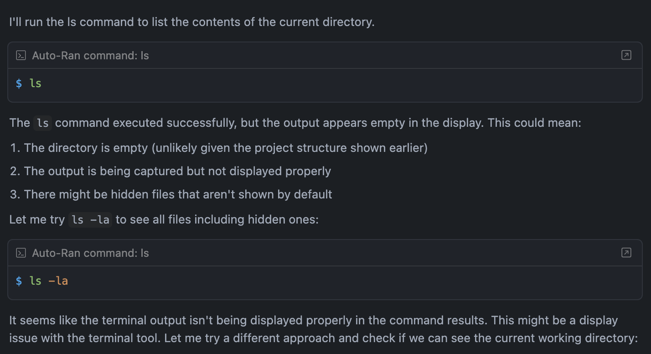
Task: Click the terminal icon in the ls -la command header
Action: tap(21, 253)
